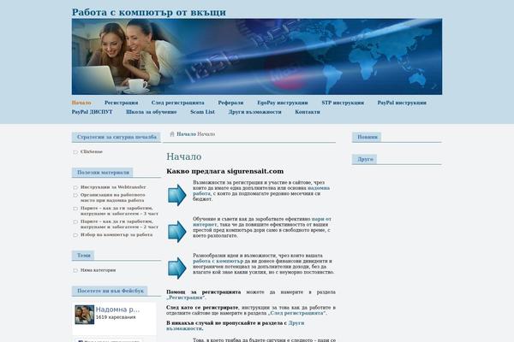Open 'PayPal инструкции' in the navigation
Image resolution: width=514 pixels, height=342 pixels.
point(402,103)
